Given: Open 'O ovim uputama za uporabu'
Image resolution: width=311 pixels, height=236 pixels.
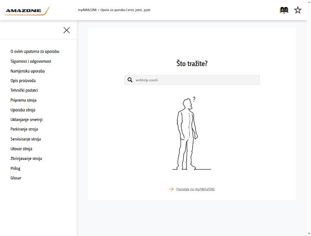Looking at the screenshot, I should point(35,51).
